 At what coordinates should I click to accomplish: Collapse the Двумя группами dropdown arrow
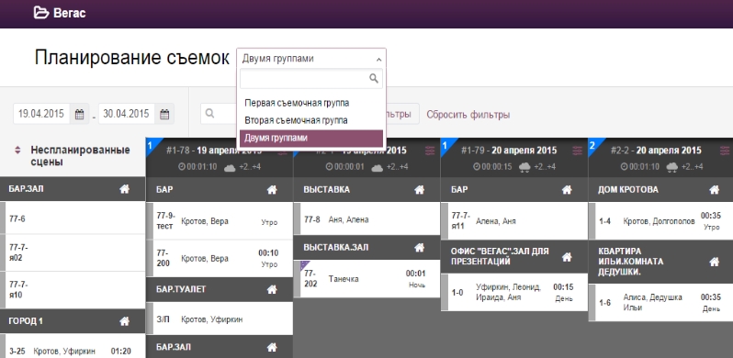click(x=378, y=60)
